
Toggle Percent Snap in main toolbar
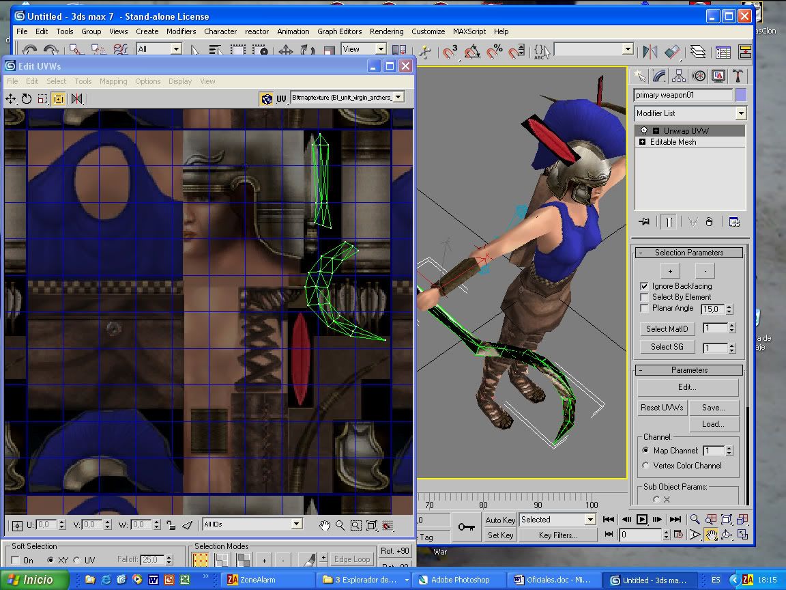(x=494, y=51)
